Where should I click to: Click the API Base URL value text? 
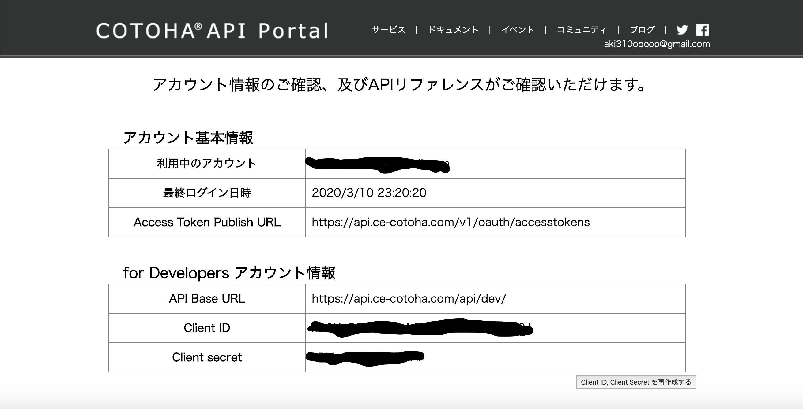[x=409, y=299]
